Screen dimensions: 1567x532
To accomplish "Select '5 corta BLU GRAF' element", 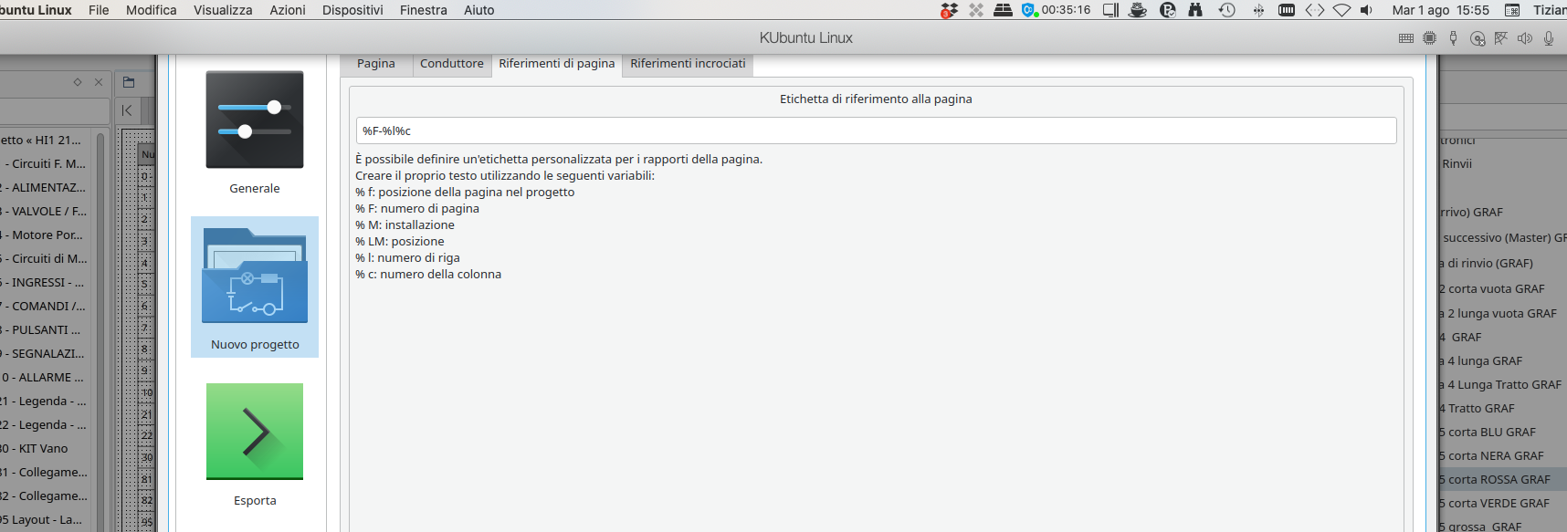I will pyautogui.click(x=1488, y=432).
